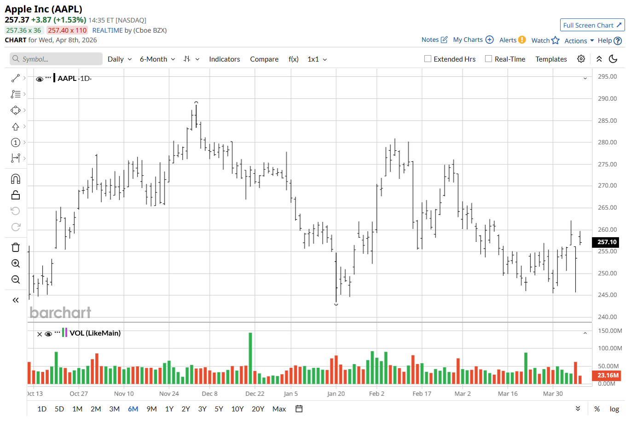Select the Max range
Viewport: 631px width, 422px height.
(279, 409)
